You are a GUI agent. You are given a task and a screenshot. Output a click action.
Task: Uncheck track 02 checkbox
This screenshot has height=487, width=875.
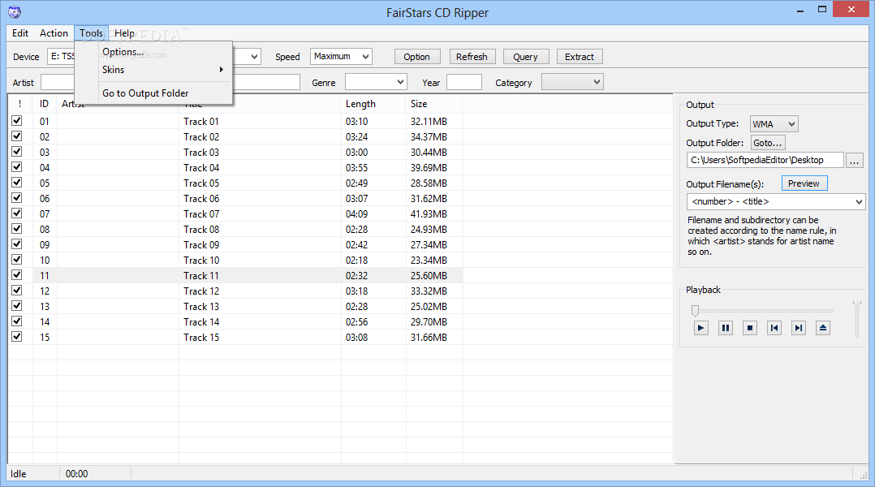click(17, 136)
